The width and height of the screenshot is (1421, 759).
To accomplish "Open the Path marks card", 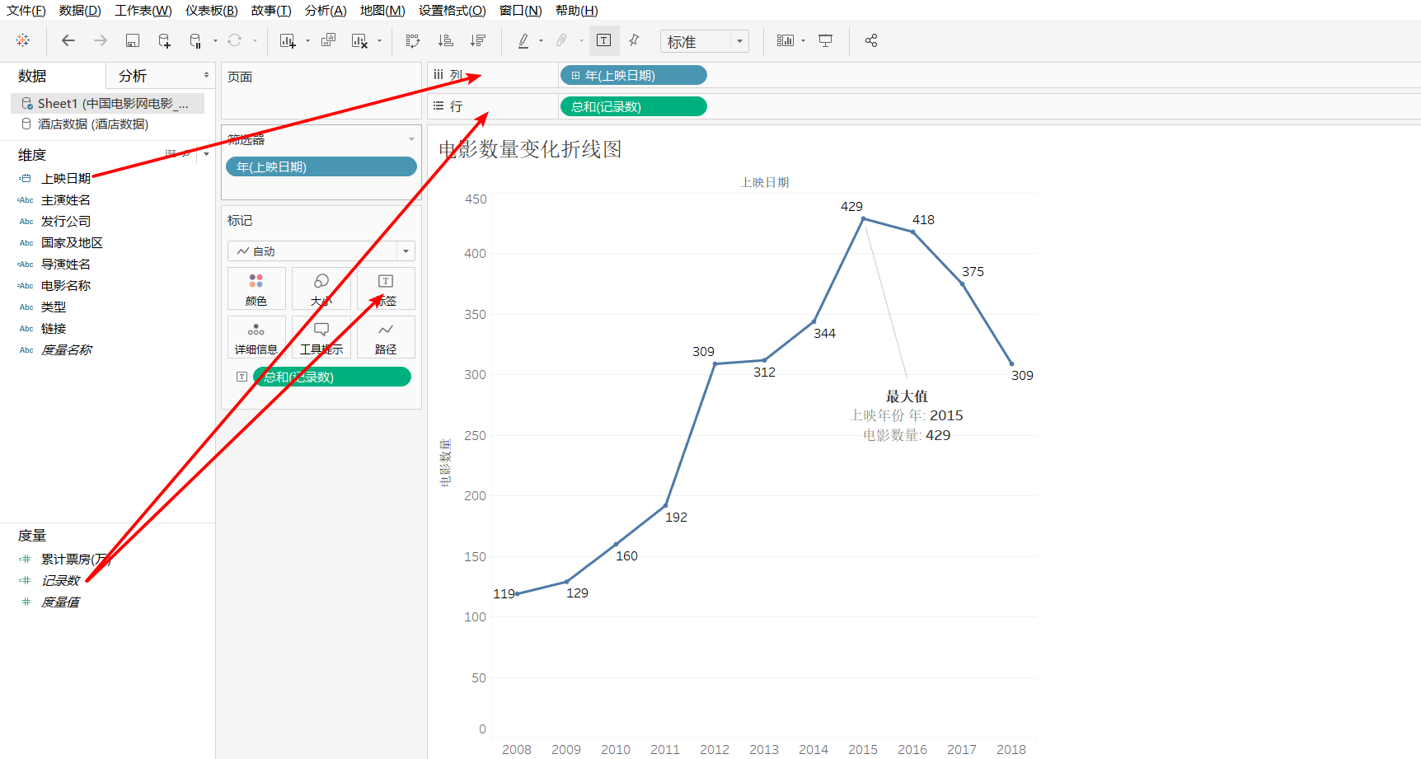I will (x=386, y=337).
